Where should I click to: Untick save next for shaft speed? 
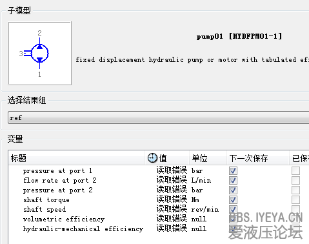(x=233, y=209)
